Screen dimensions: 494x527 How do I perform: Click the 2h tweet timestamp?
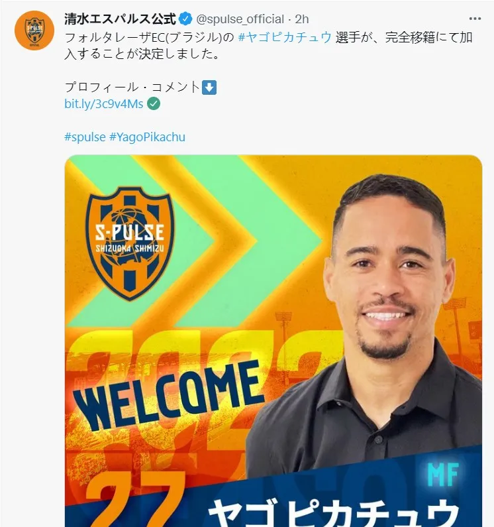click(302, 19)
